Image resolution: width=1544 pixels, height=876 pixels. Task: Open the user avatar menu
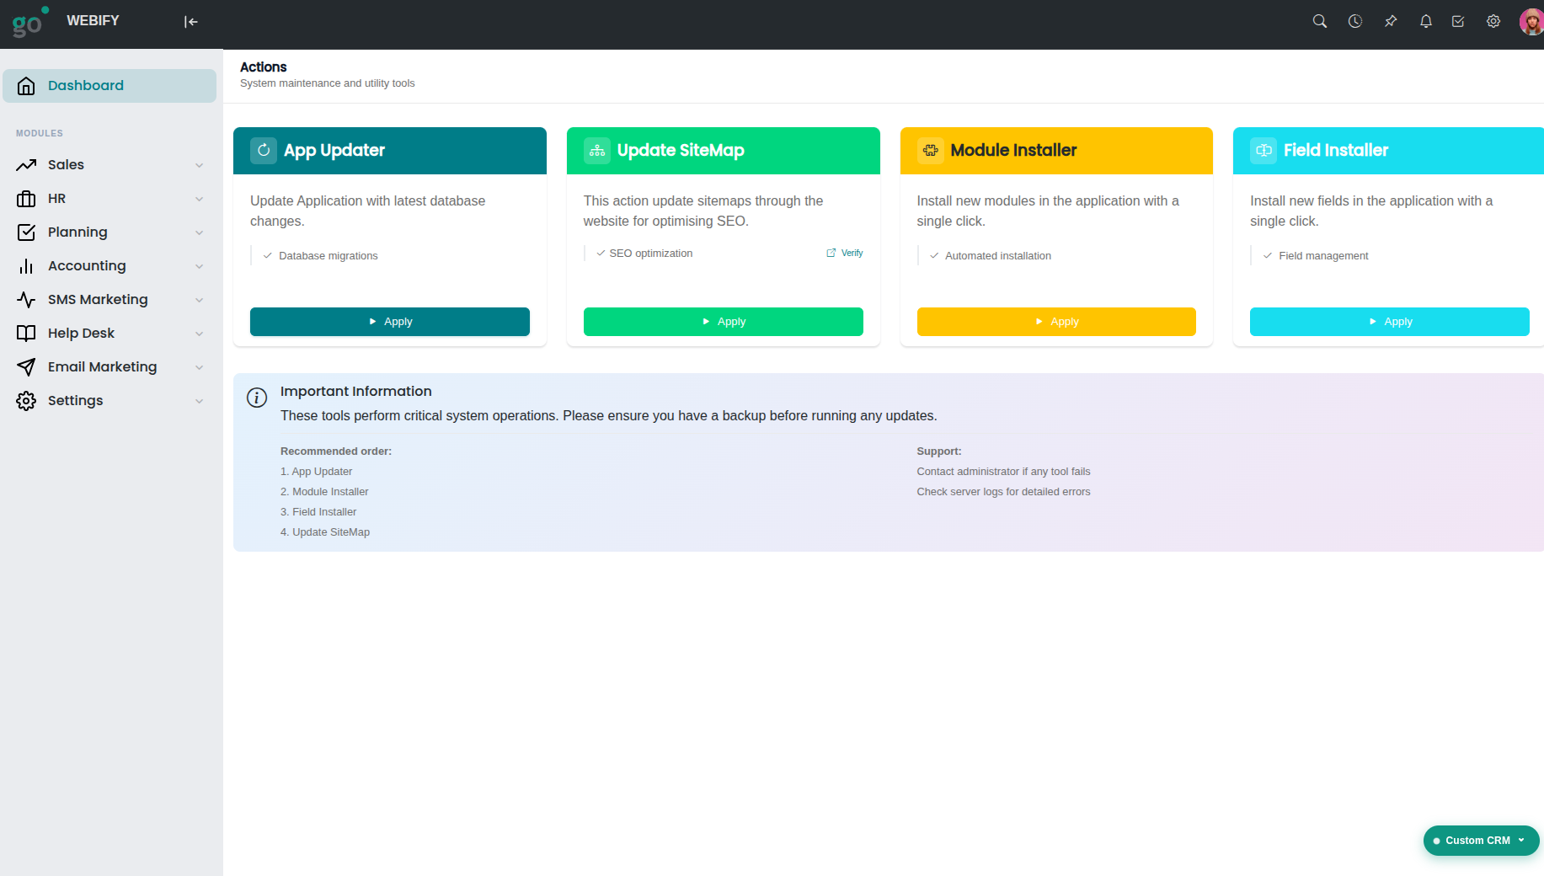tap(1531, 22)
